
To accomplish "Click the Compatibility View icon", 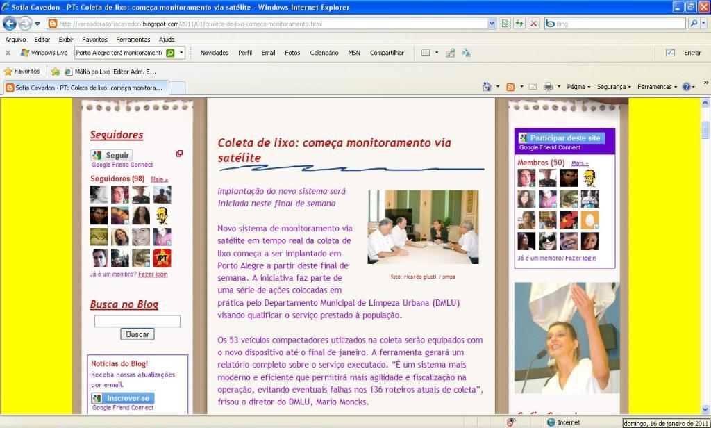I will (505, 24).
